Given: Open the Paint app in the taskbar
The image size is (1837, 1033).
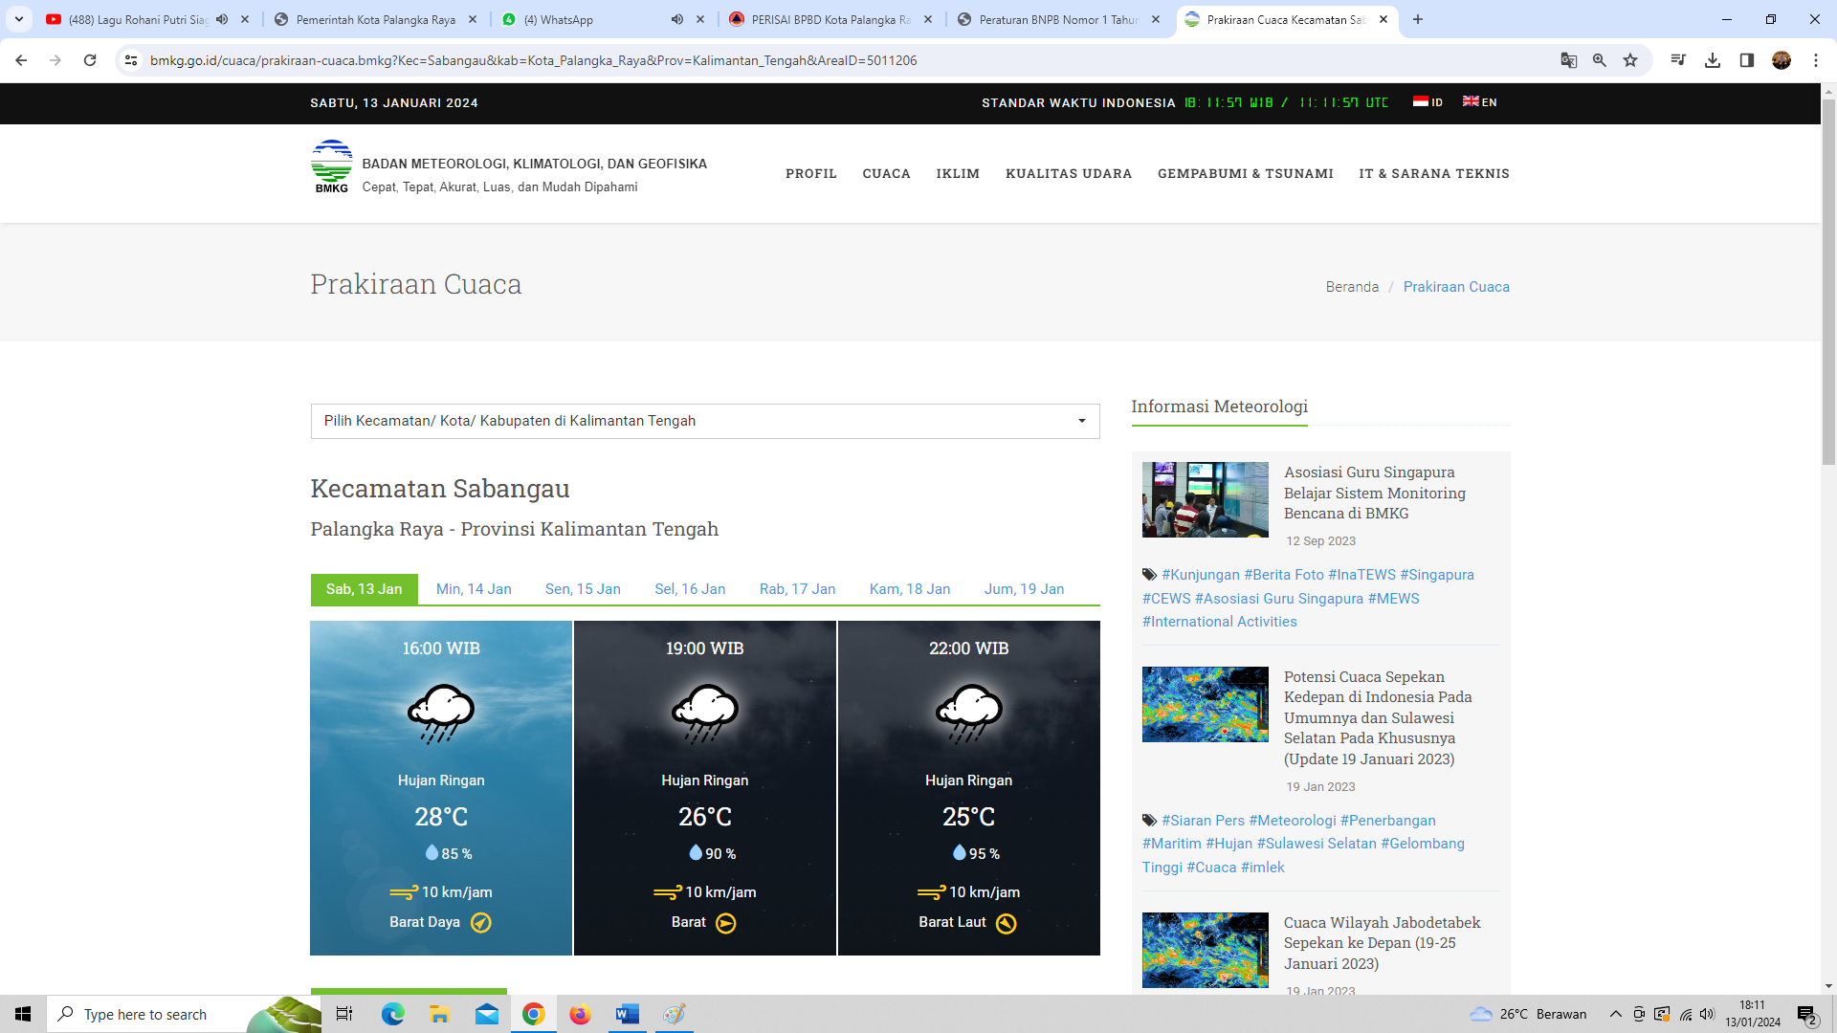Looking at the screenshot, I should click(675, 1014).
